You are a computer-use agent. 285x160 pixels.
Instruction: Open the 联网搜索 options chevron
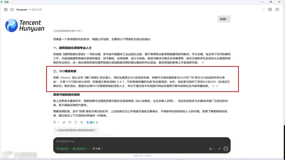87,149
